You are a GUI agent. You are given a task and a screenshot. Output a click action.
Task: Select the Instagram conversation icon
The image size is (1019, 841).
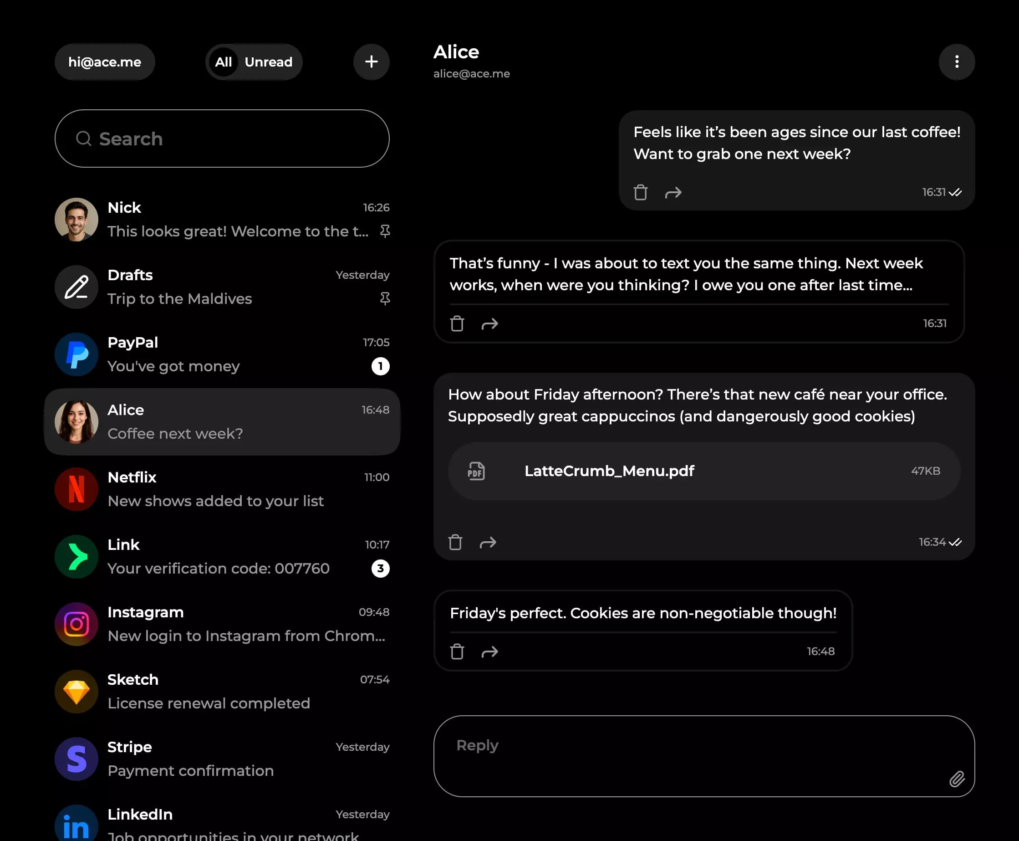click(76, 624)
